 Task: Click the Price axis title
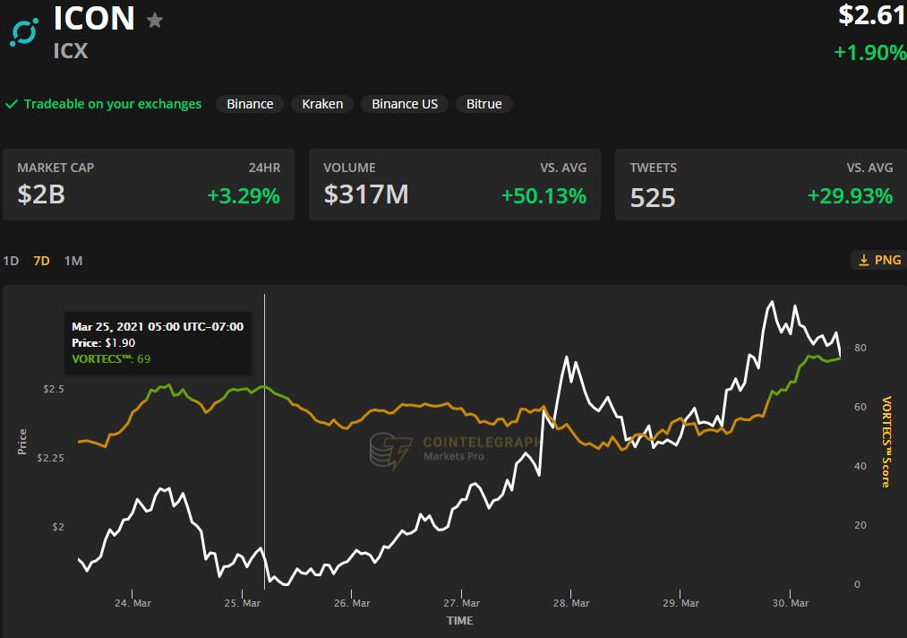click(x=22, y=442)
